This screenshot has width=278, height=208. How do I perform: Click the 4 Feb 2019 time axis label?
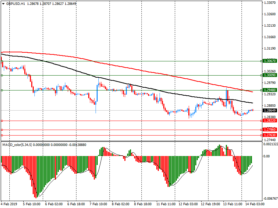9,205
